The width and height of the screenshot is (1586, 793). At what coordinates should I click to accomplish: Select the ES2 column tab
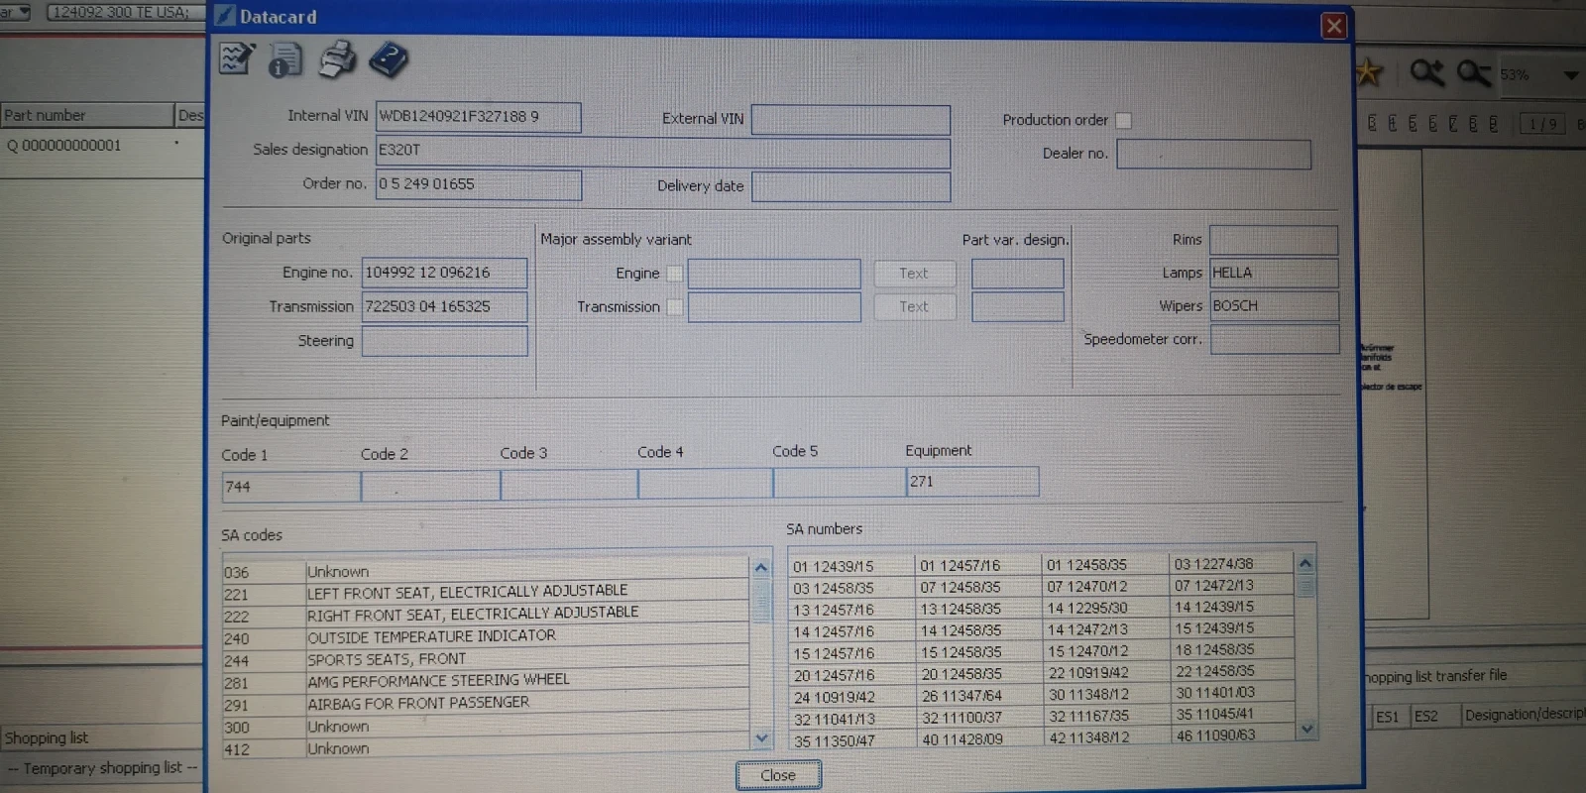pyautogui.click(x=1426, y=716)
